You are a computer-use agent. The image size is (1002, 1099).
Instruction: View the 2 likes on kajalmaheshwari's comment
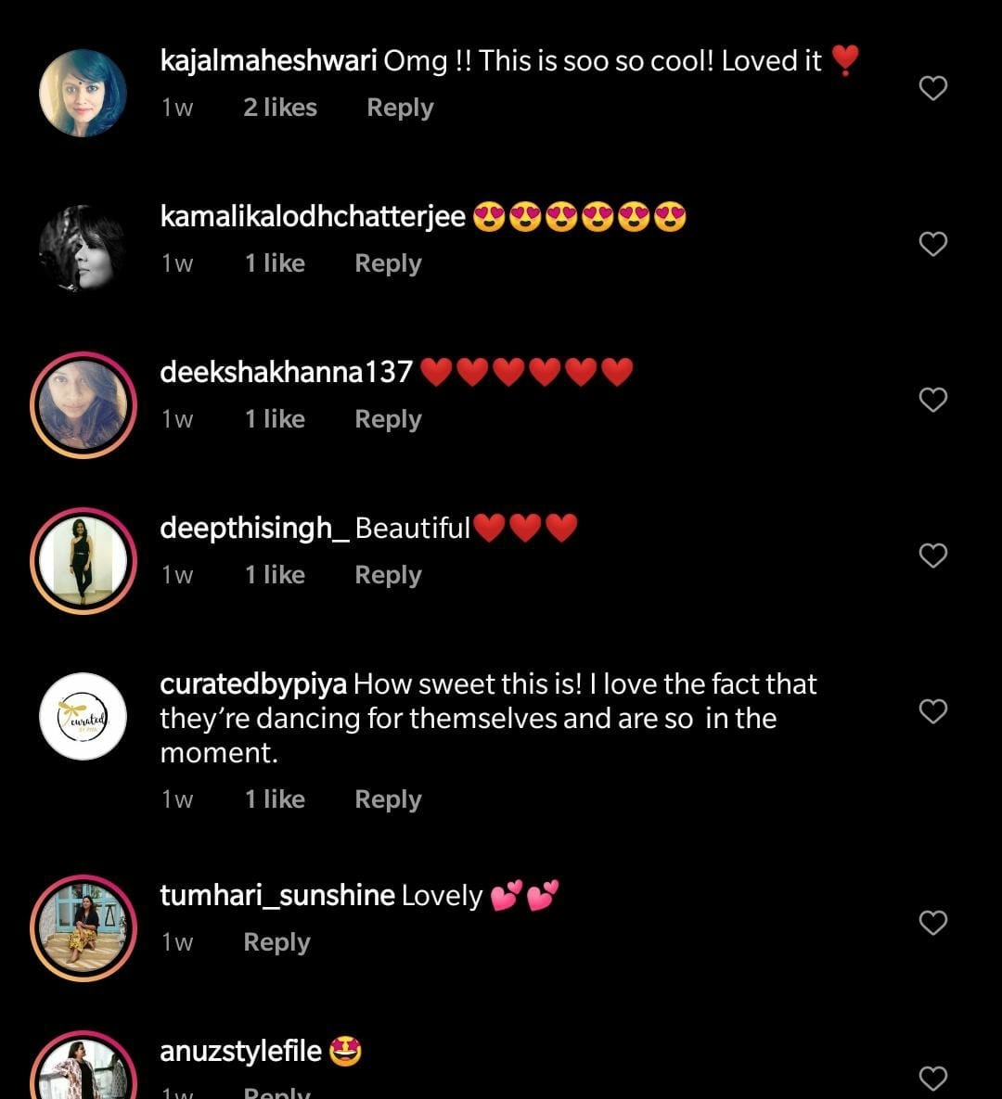click(x=280, y=108)
